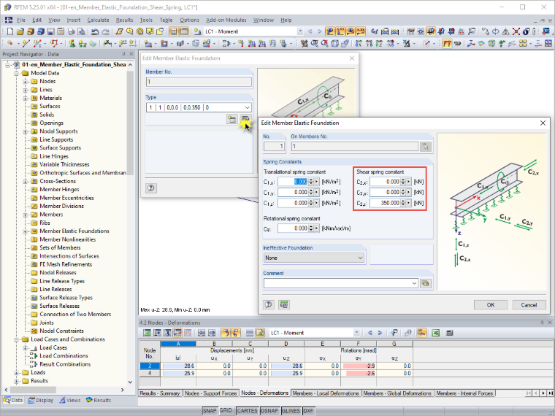
Task: Toggle GLINES in the status bar
Action: click(291, 411)
